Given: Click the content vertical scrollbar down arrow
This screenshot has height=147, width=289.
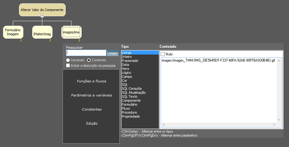Looking at the screenshot, I should point(279,120).
